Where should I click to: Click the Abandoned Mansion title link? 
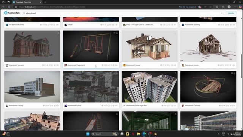click(16, 65)
